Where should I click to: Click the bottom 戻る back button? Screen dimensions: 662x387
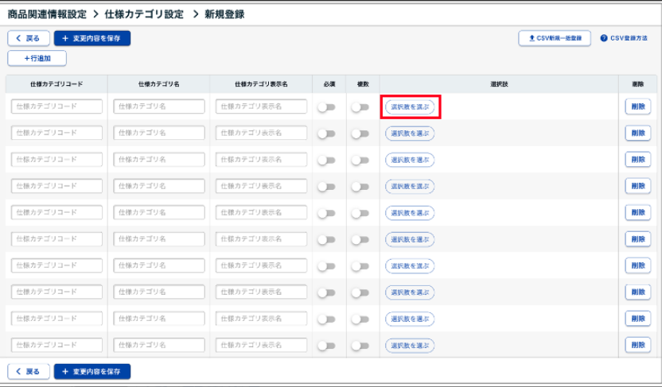pos(29,371)
